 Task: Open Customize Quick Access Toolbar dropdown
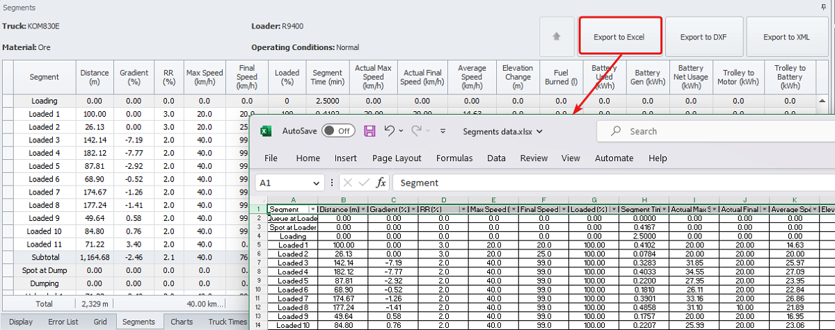[443, 131]
